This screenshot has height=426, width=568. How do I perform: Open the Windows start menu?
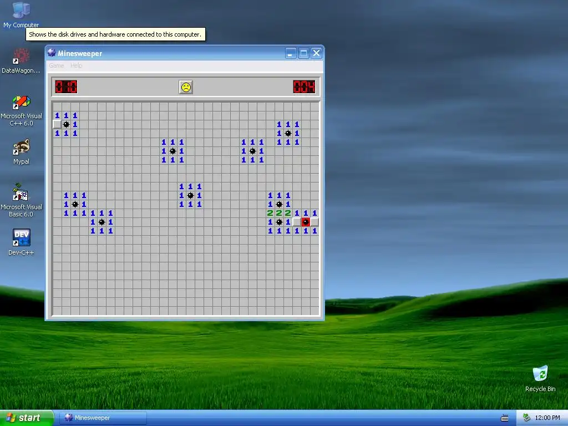coord(27,418)
